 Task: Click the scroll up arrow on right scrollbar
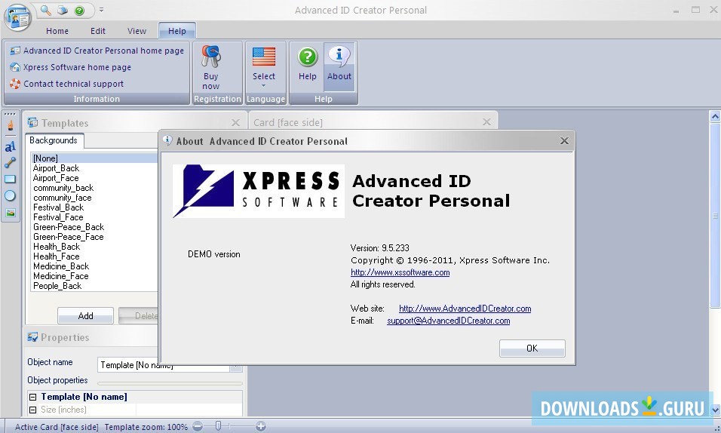[715, 117]
